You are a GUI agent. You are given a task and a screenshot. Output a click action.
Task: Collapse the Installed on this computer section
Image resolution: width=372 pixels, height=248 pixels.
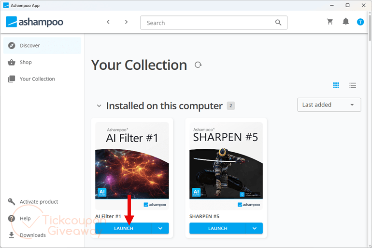click(x=99, y=106)
